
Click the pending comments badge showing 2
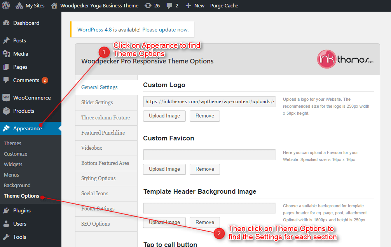[x=45, y=80]
